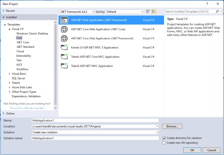The image size is (224, 155).
Task: Select Telerik ASP.NET MVC Application text
Action: click(x=92, y=66)
